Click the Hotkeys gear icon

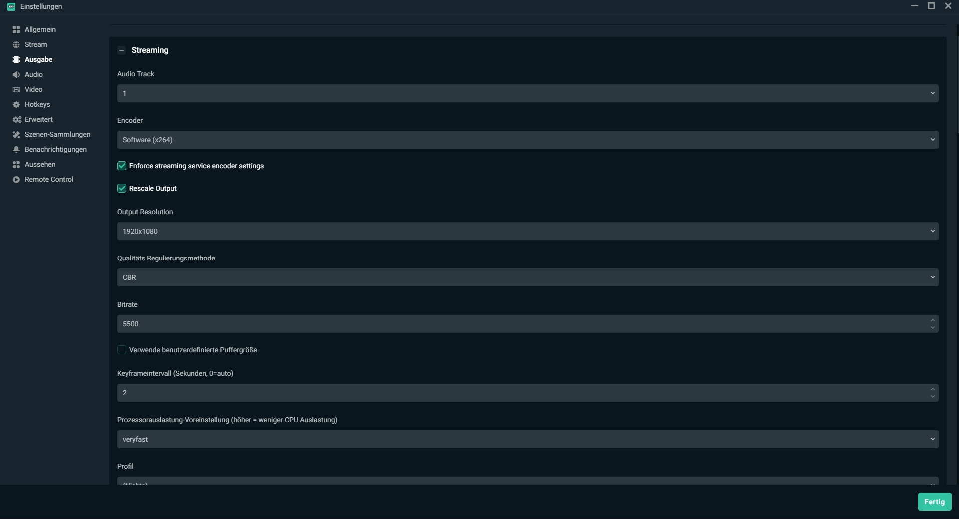16,105
